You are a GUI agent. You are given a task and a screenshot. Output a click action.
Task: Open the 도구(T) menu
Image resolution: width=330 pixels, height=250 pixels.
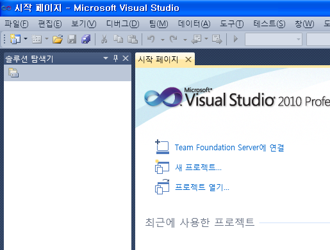(232, 24)
